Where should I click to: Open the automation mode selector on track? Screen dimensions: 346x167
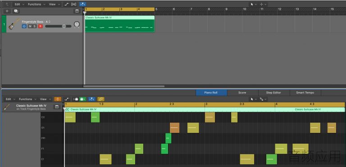(x=48, y=22)
